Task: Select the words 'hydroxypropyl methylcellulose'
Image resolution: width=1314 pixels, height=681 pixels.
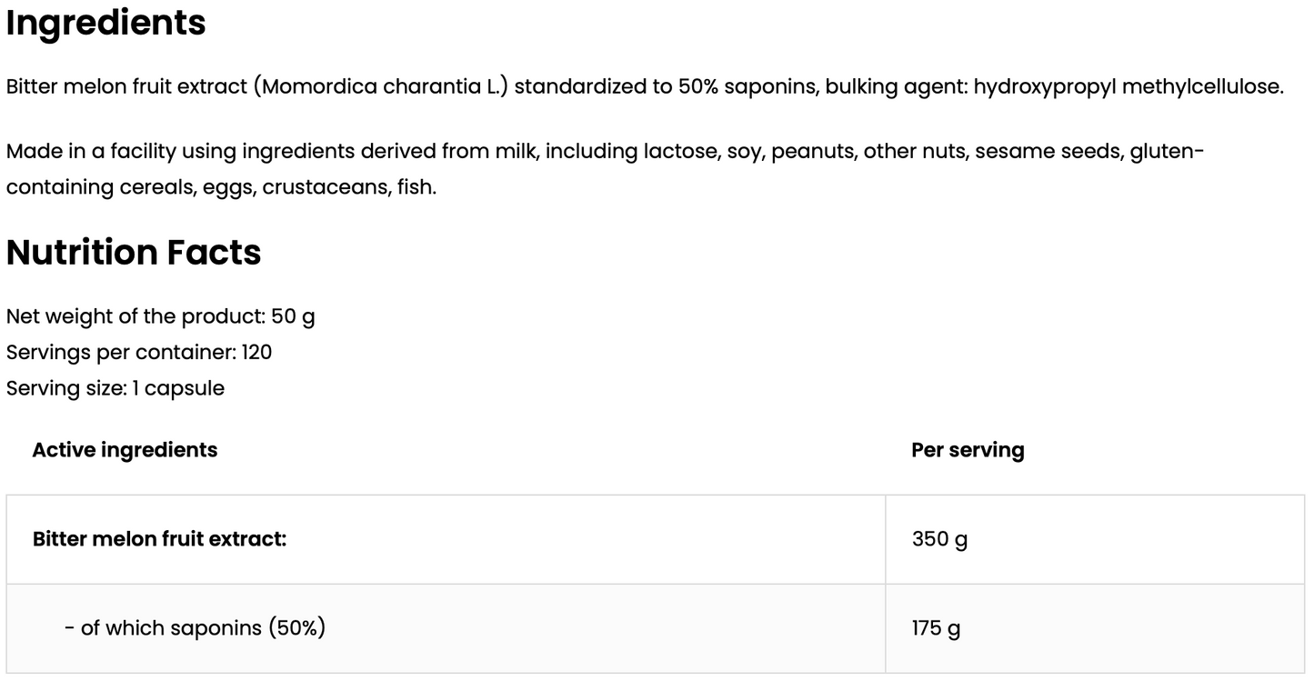Action: pyautogui.click(x=1127, y=87)
